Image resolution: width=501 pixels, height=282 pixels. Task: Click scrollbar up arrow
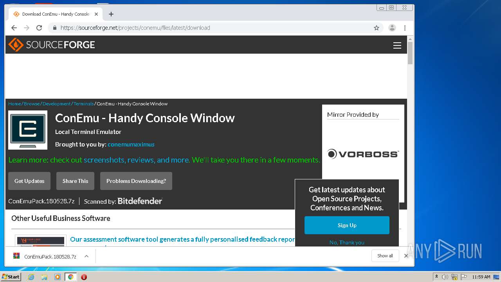[410, 39]
